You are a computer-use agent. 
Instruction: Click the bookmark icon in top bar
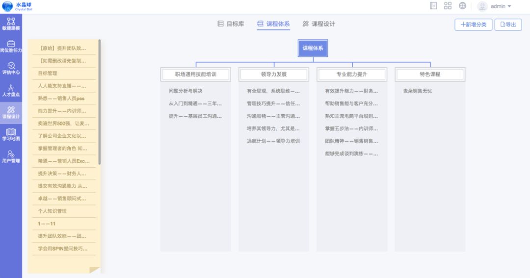433,6
